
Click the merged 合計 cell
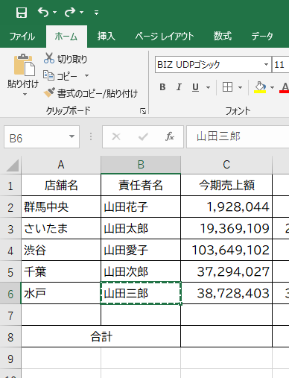(x=101, y=336)
